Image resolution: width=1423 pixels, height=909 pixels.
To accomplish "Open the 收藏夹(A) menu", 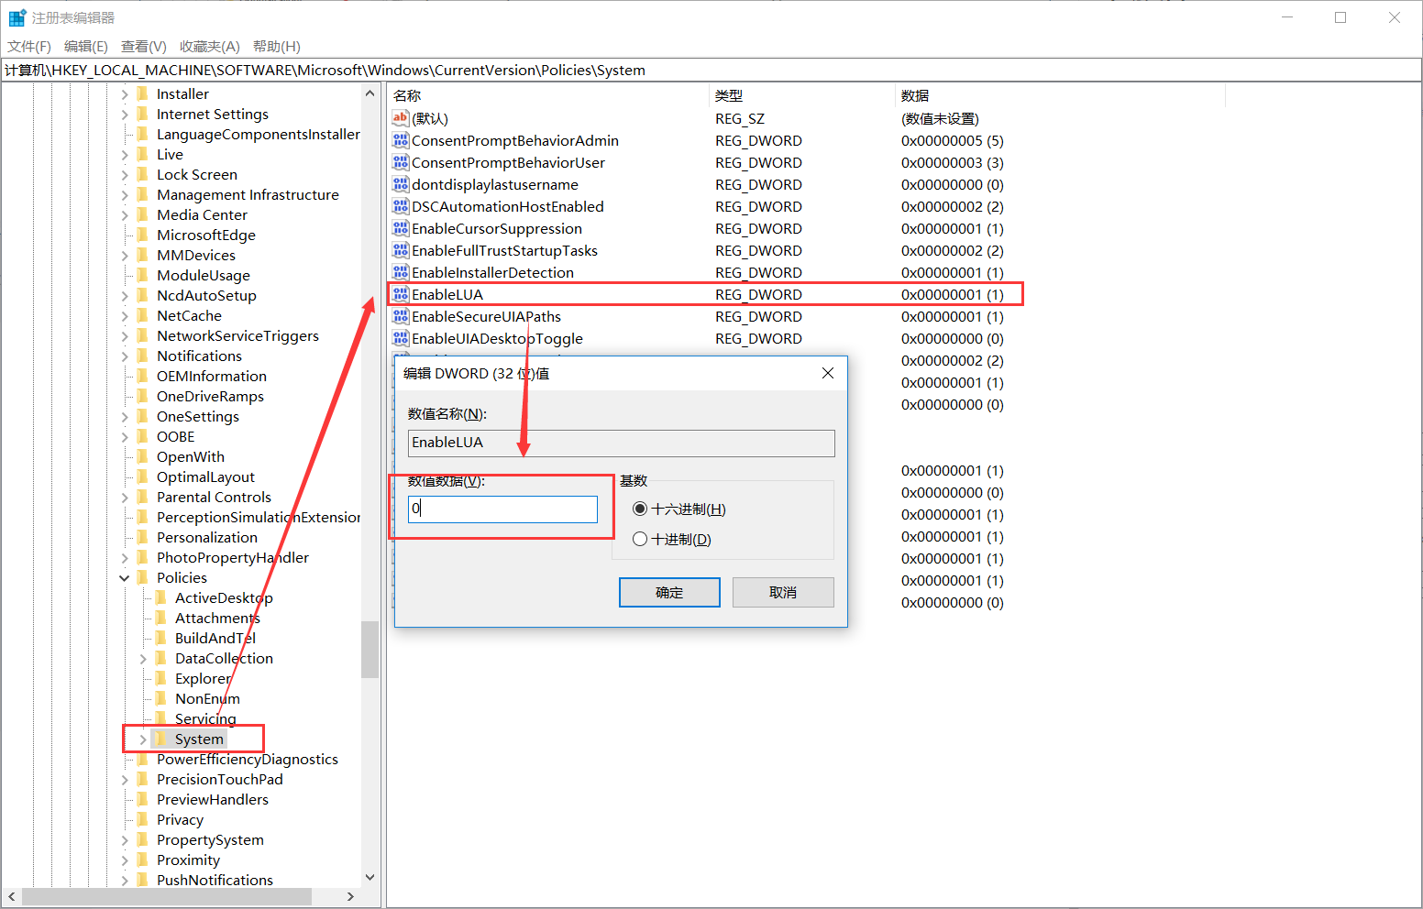I will pyautogui.click(x=209, y=46).
